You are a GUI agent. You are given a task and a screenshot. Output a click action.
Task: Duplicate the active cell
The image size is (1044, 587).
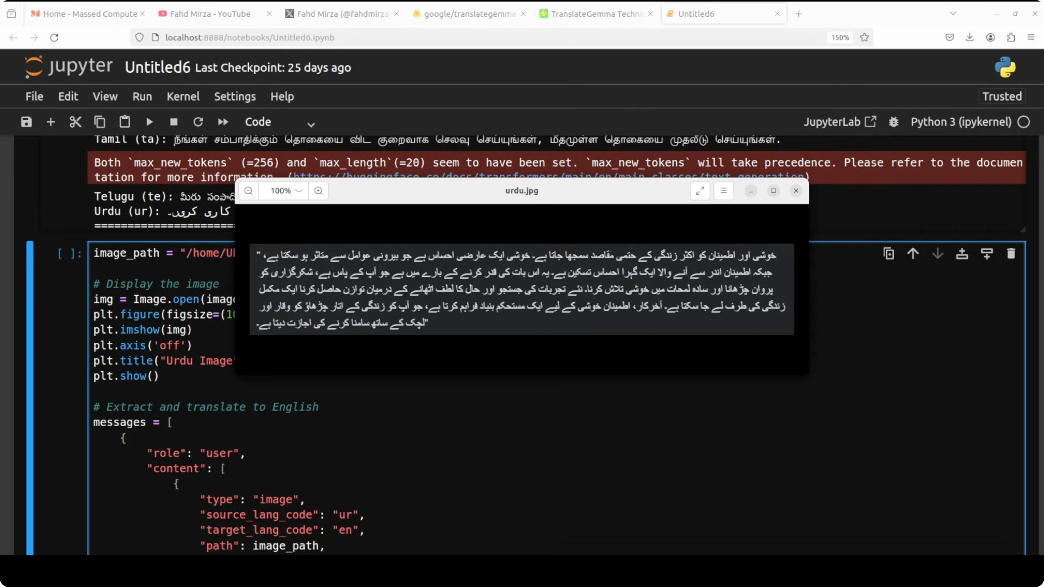pos(888,254)
